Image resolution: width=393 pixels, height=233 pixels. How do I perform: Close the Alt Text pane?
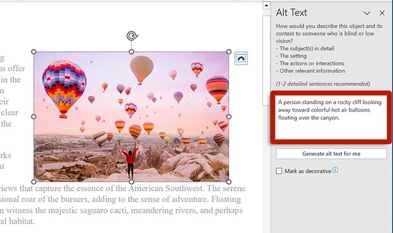point(382,13)
